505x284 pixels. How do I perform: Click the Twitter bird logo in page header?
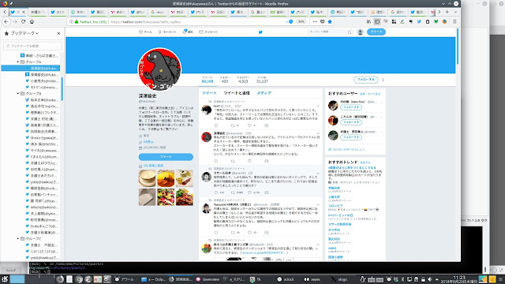pyautogui.click(x=260, y=32)
